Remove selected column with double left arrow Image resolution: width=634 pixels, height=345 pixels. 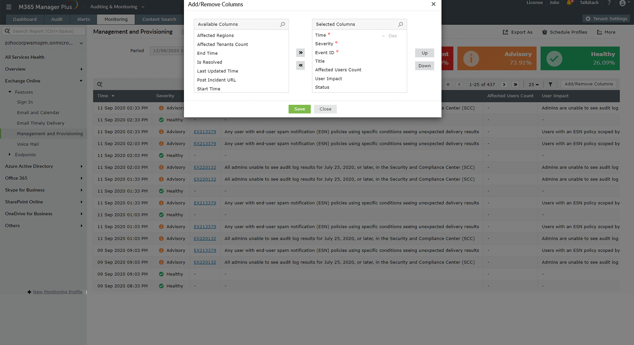tap(301, 65)
